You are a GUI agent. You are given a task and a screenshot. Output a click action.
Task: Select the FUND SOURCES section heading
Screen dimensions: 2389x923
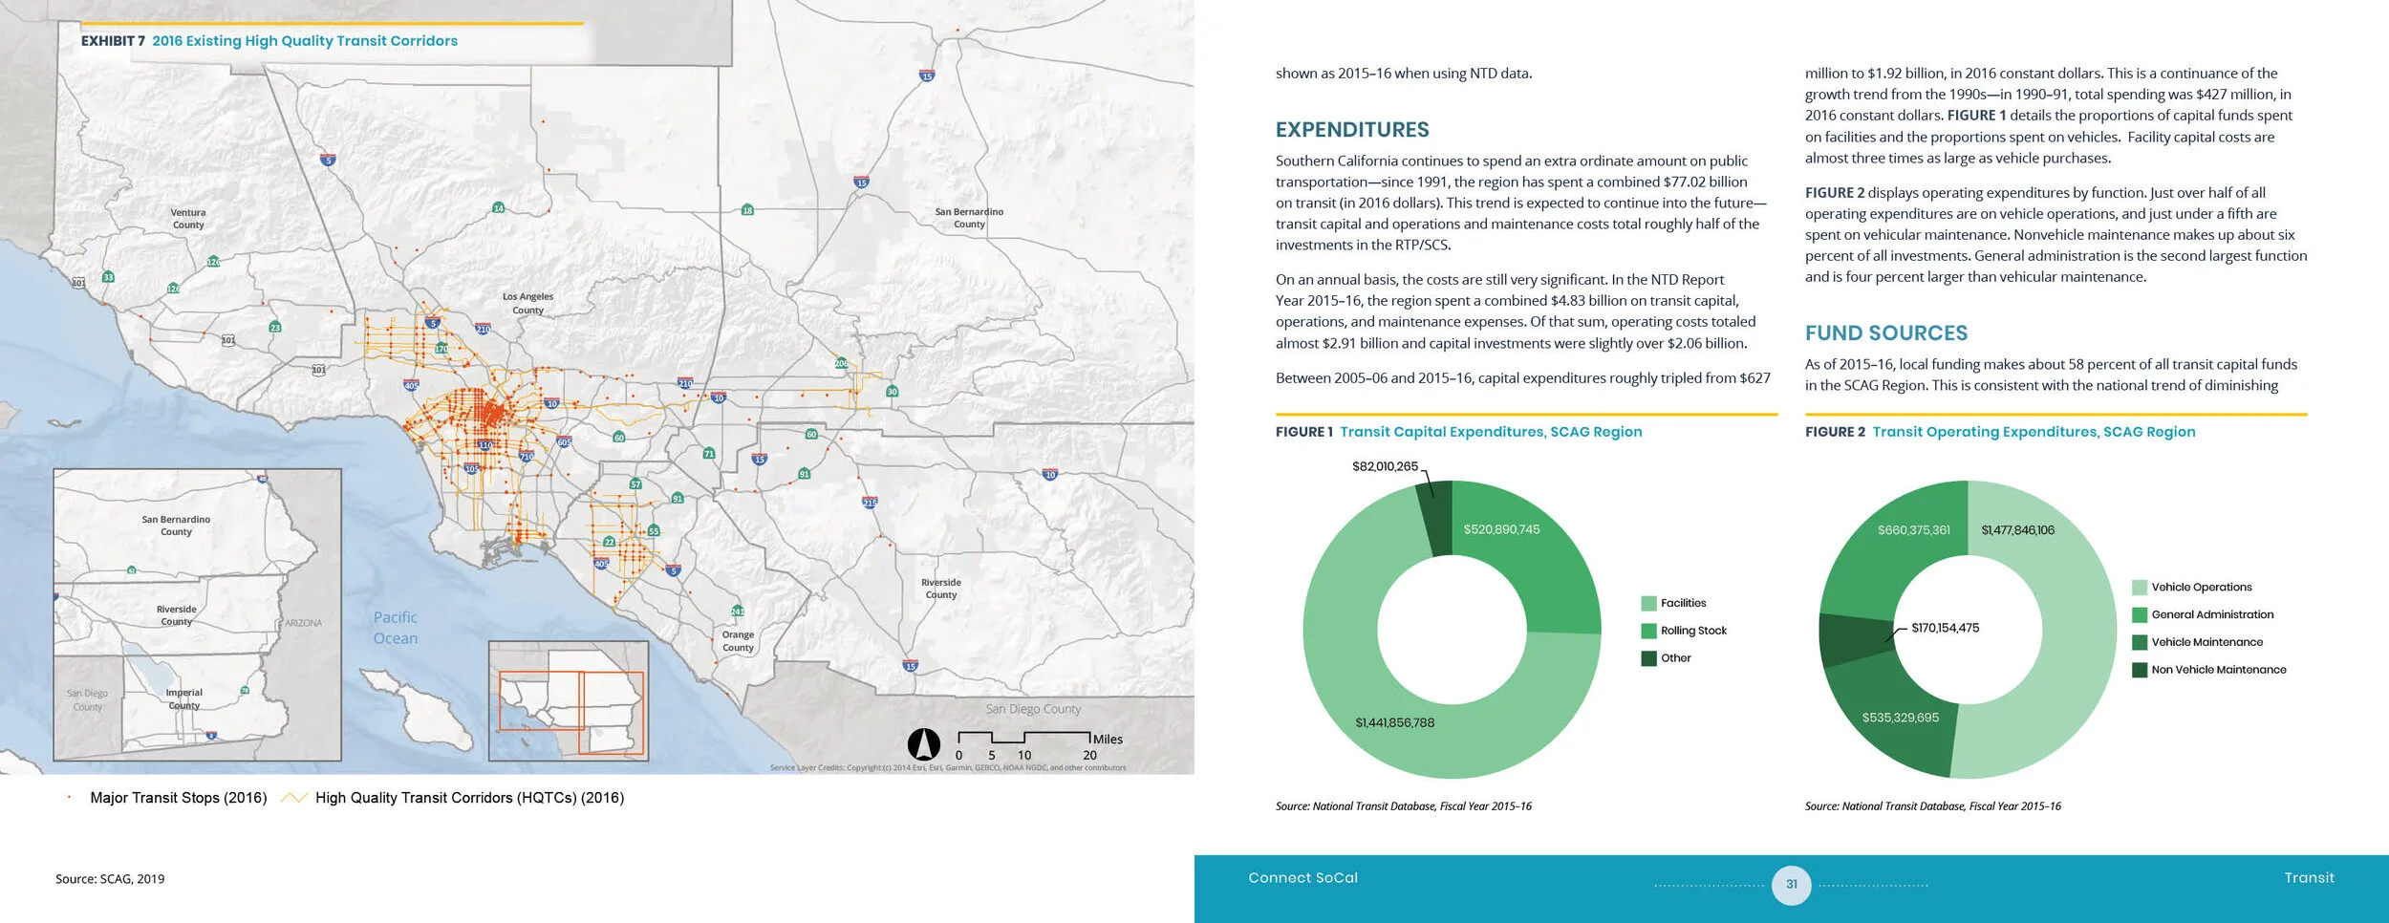1886,333
